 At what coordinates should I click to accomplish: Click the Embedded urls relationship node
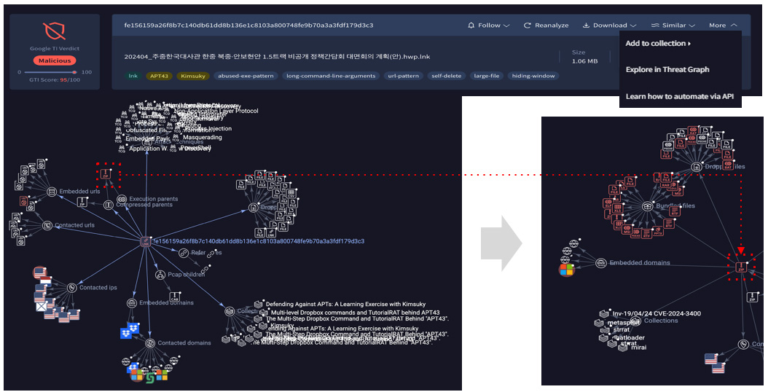(x=52, y=192)
